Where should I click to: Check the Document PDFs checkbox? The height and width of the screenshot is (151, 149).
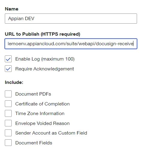8,94
